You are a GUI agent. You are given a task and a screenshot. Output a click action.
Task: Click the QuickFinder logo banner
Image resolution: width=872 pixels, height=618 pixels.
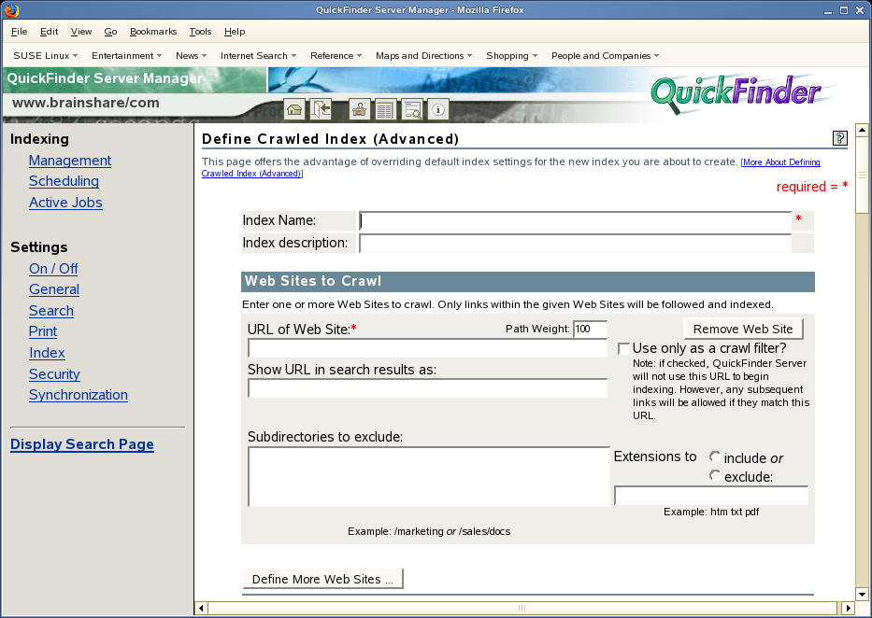click(736, 93)
